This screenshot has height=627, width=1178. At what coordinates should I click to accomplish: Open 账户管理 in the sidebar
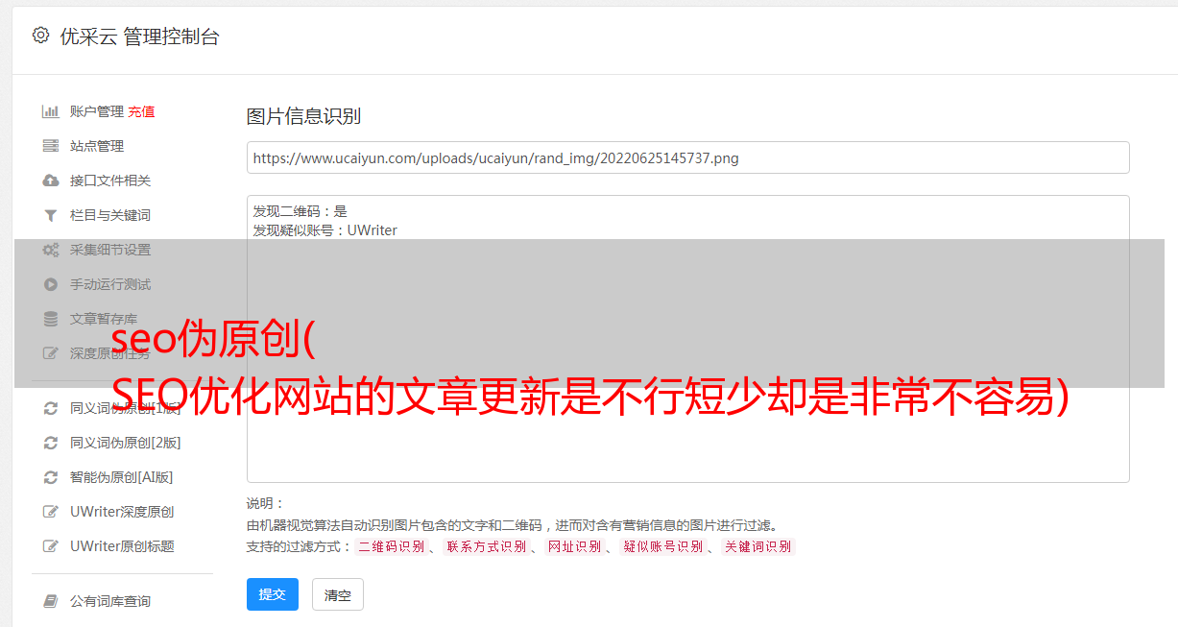click(x=97, y=111)
